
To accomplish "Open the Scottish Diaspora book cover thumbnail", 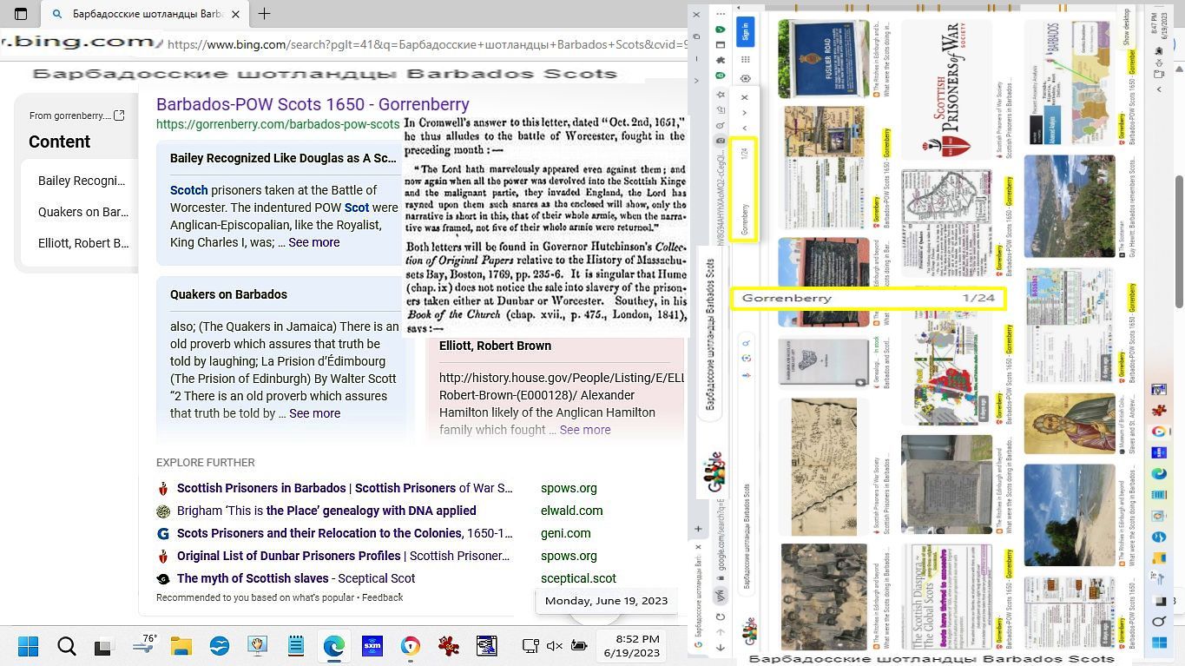I will pyautogui.click(x=947, y=597).
